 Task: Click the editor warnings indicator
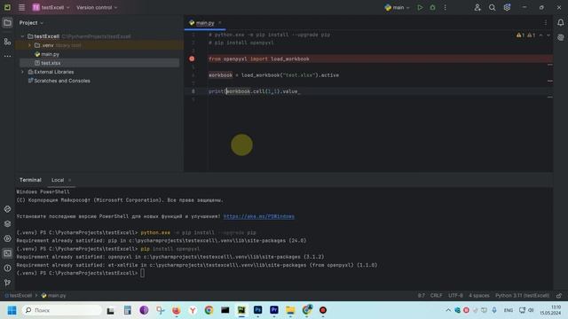(526, 35)
